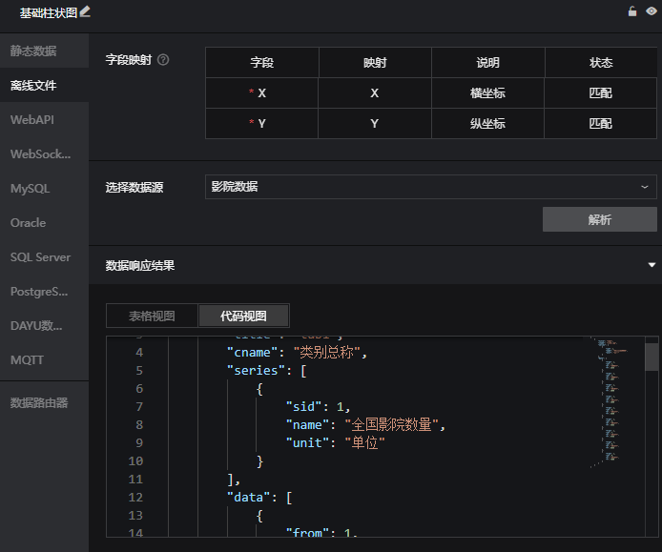
Task: Click the X field mapping cell
Action: [375, 93]
